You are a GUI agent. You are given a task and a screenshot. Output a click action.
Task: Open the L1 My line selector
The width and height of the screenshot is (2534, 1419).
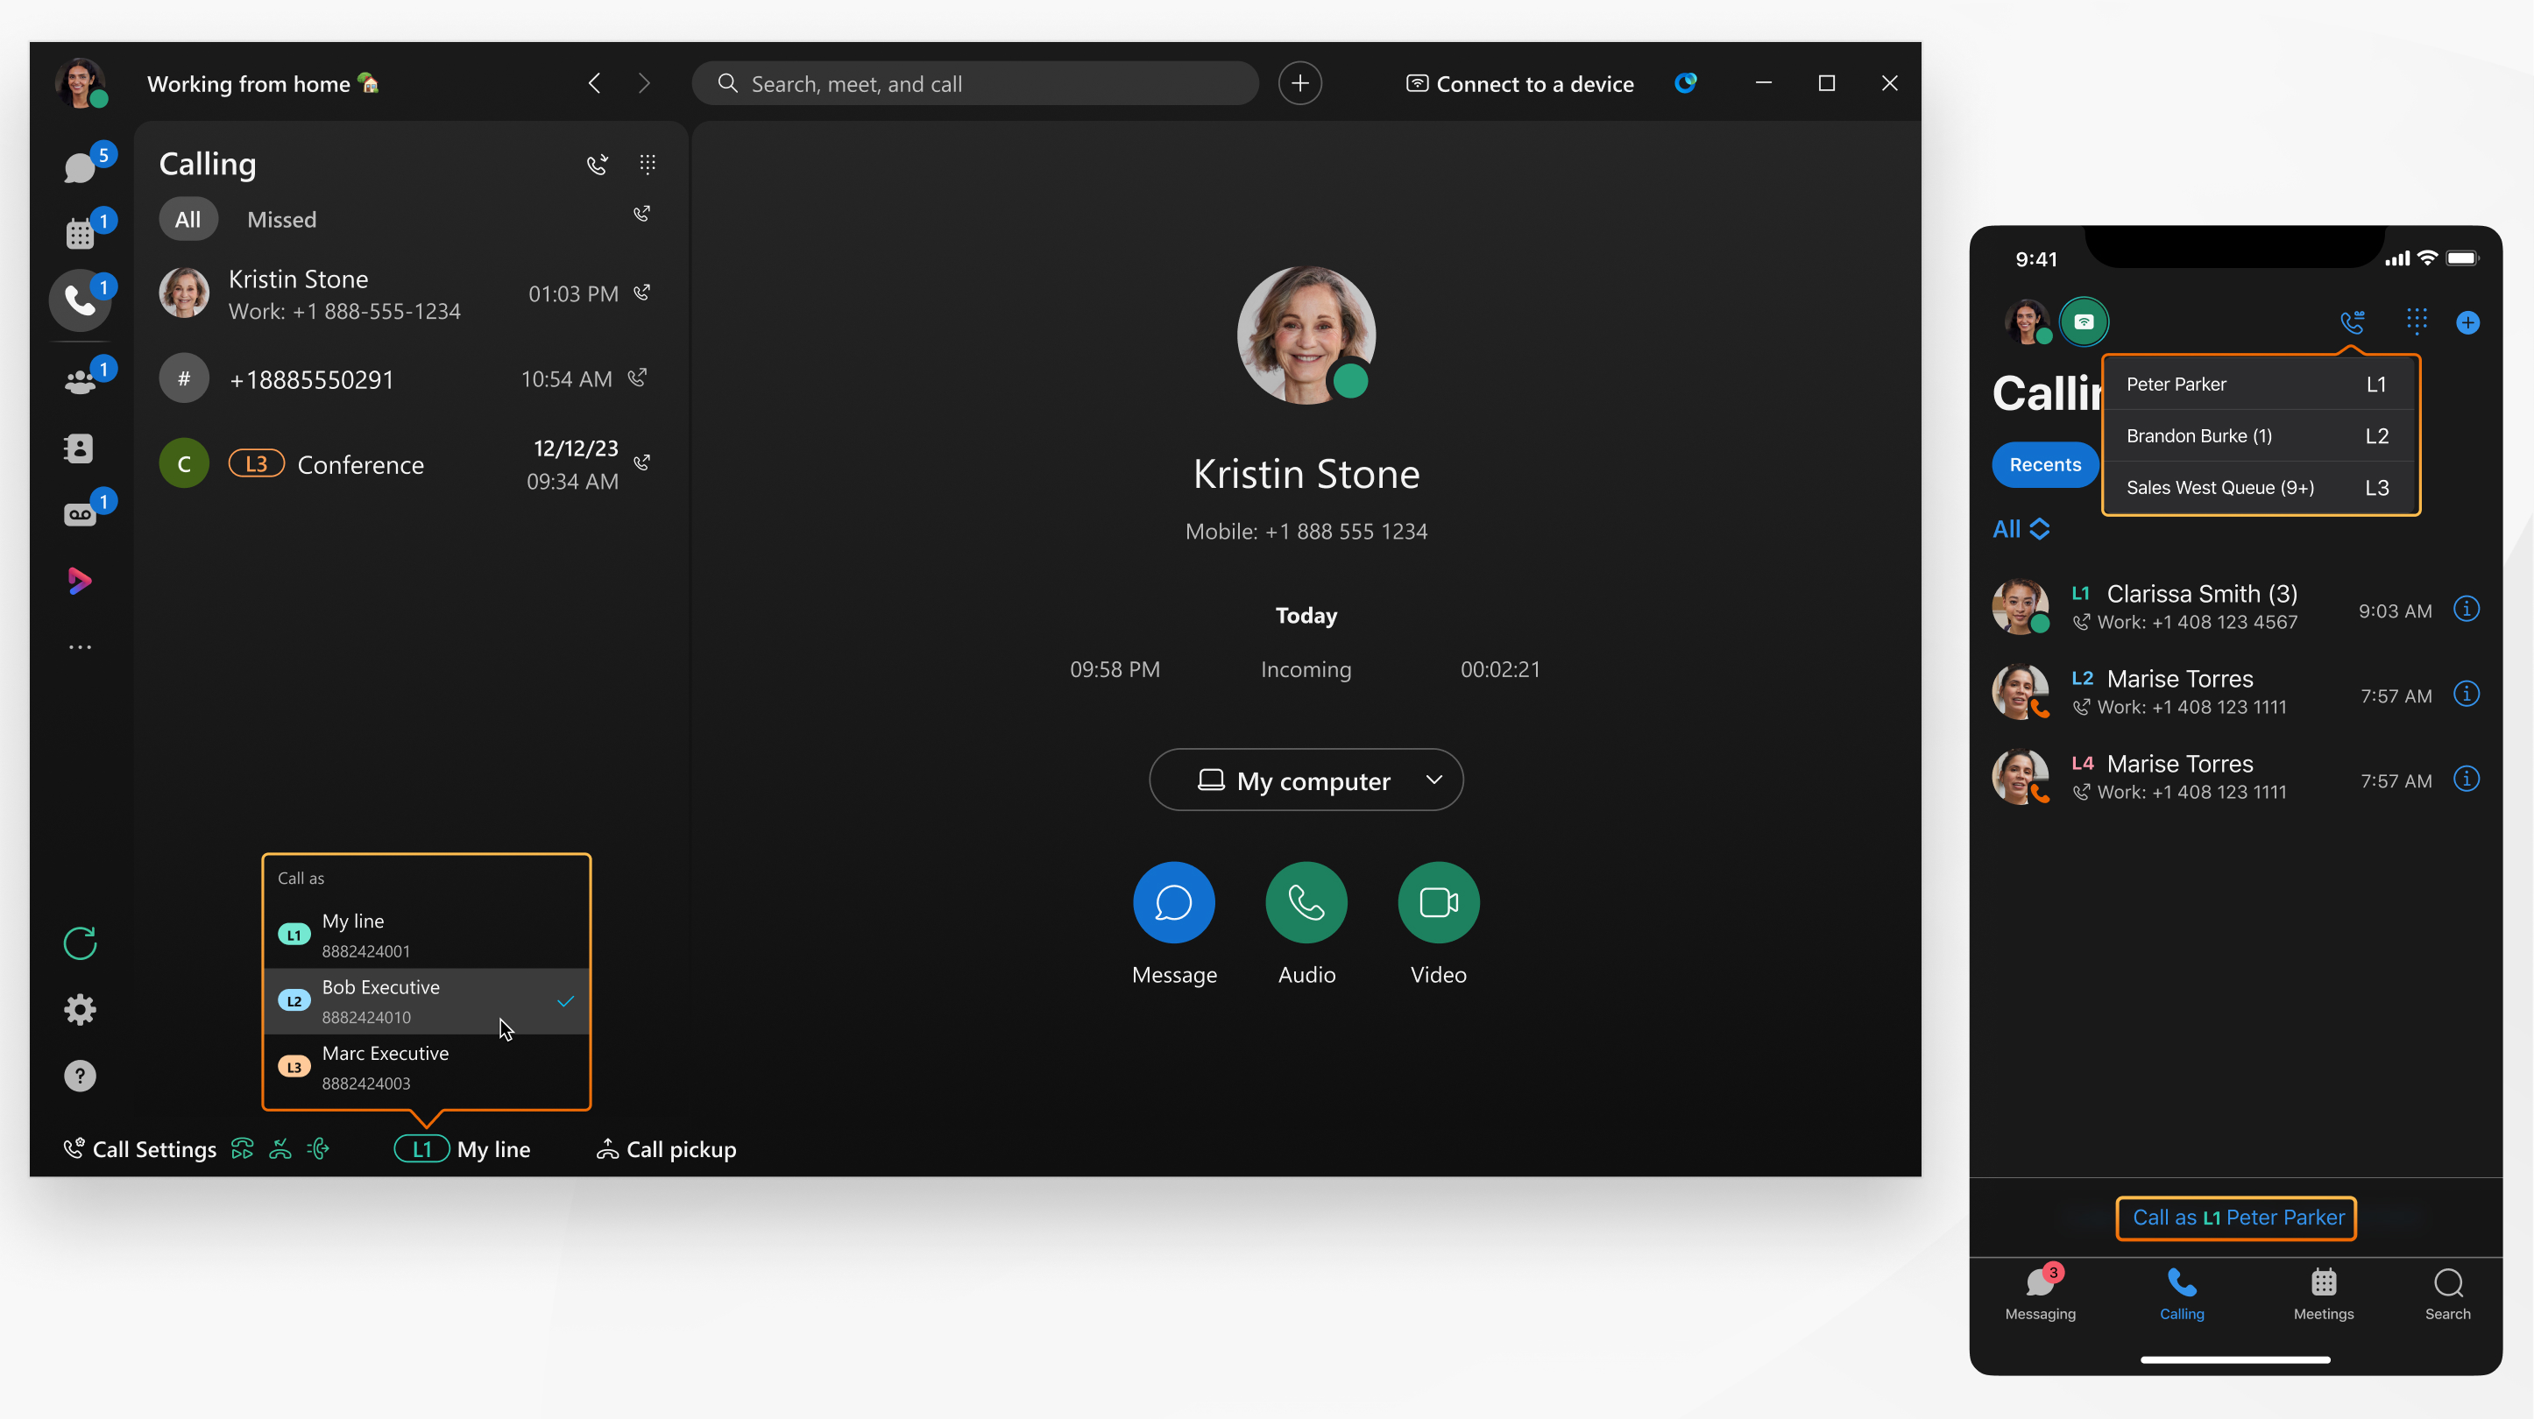click(463, 1148)
